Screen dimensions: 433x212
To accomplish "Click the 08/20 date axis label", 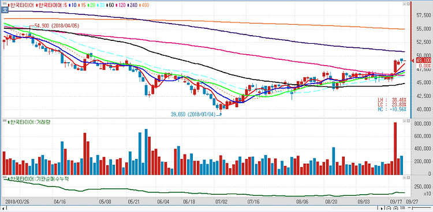I will click(x=332, y=202).
